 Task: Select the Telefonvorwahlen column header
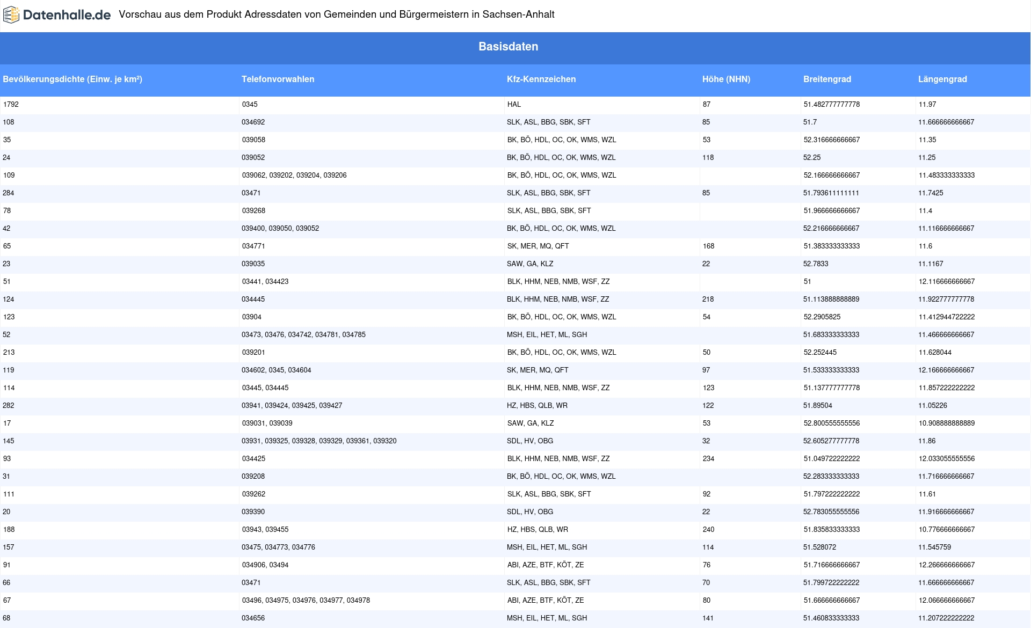pos(278,79)
